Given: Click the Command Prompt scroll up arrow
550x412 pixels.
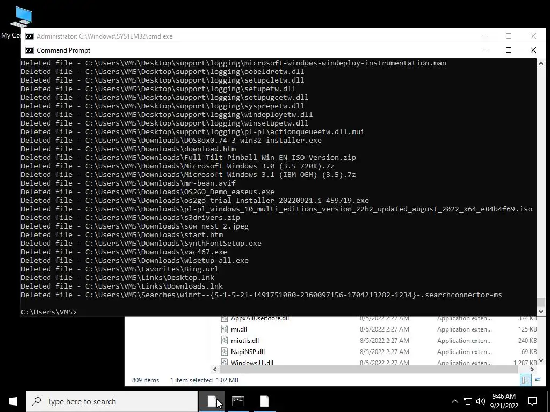Looking at the screenshot, I should click(x=541, y=63).
